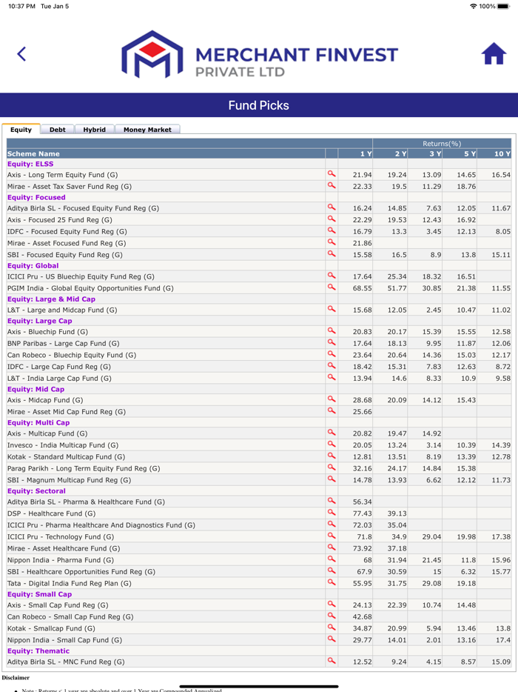Open details for ICICI Pru Pharma Healthcare Diagnostics
The width and height of the screenshot is (518, 692).
click(x=332, y=525)
